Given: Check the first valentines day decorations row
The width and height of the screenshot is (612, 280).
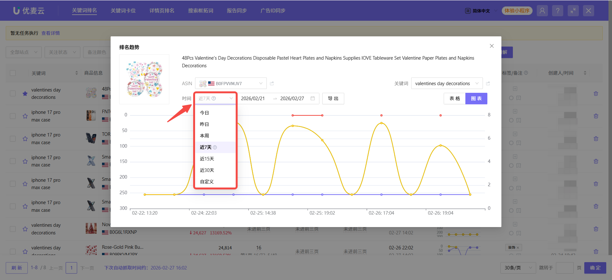Looking at the screenshot, I should 13,93.
